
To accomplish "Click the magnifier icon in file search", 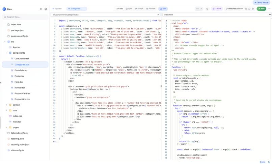I will tap(5, 17).
